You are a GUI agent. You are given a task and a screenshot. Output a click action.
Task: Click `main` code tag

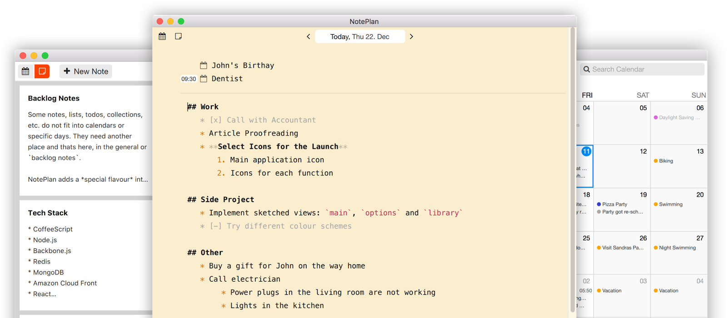339,213
